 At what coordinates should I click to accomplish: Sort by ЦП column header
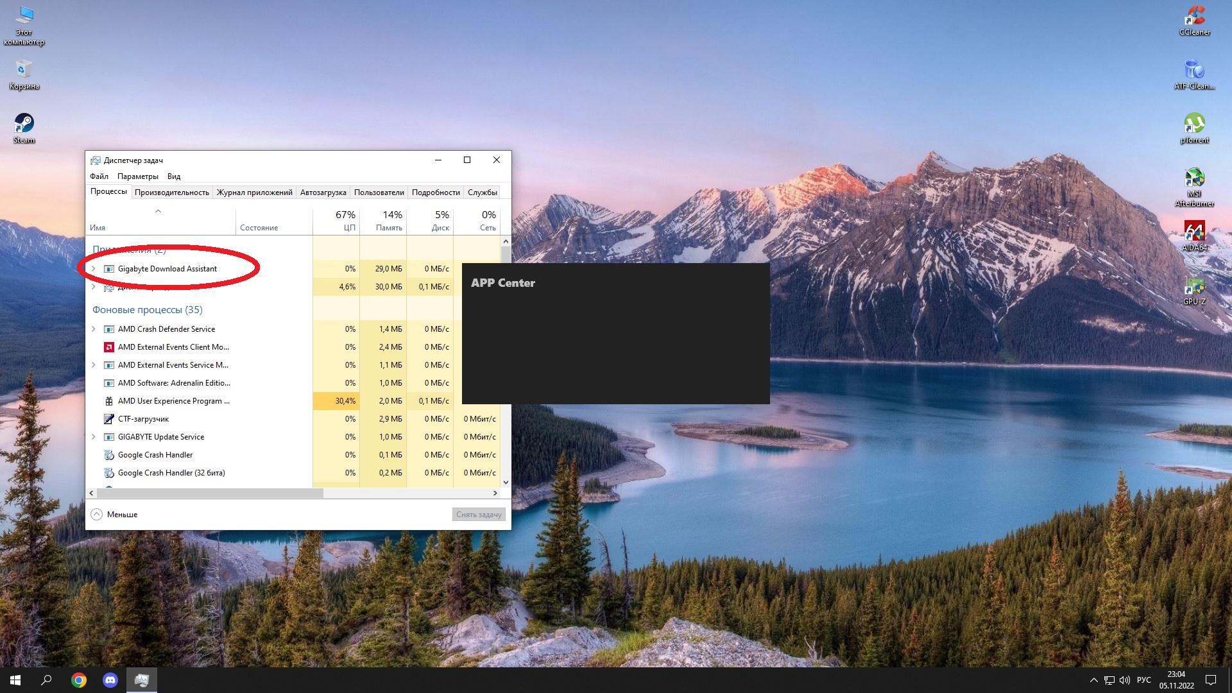point(336,221)
